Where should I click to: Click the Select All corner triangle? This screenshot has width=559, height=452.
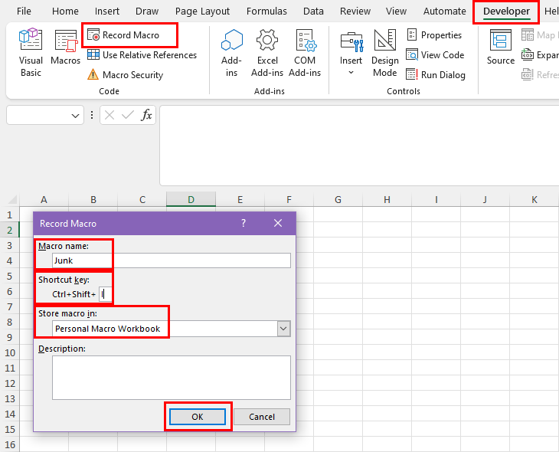(12, 199)
